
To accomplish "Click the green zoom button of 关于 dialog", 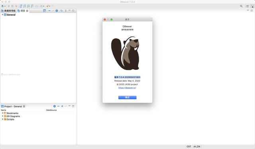I will point(112,20).
